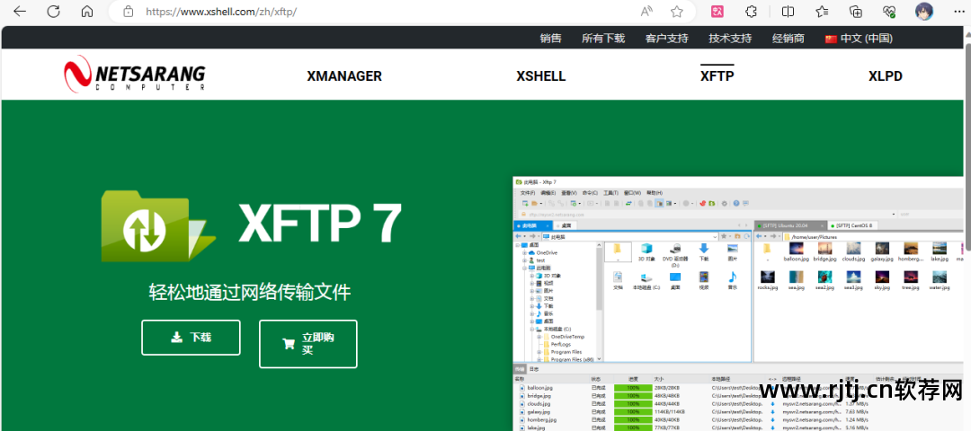Open the XMANAGER product menu
This screenshot has width=971, height=431.
(344, 76)
